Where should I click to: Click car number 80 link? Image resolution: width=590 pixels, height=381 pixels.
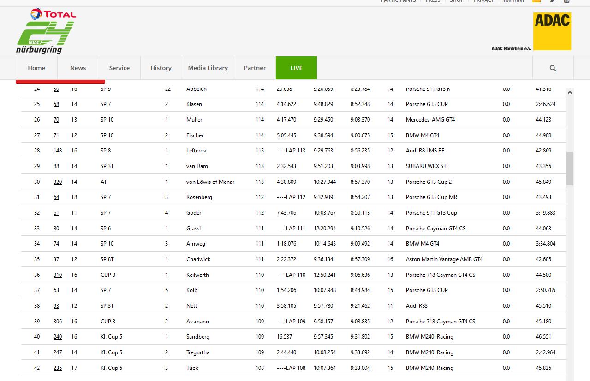pos(56,229)
